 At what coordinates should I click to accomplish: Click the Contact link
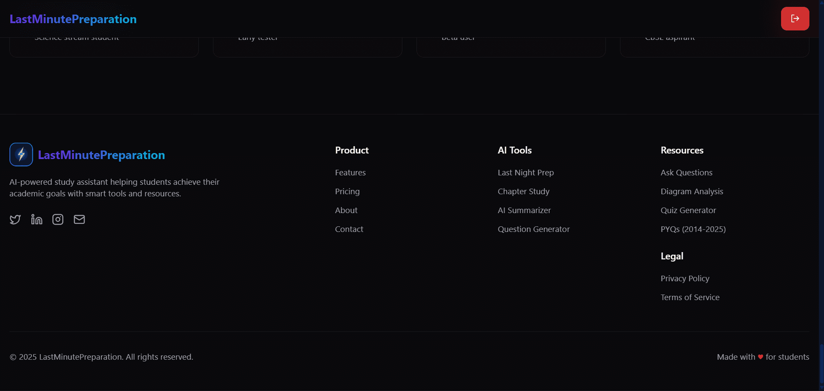pyautogui.click(x=349, y=229)
